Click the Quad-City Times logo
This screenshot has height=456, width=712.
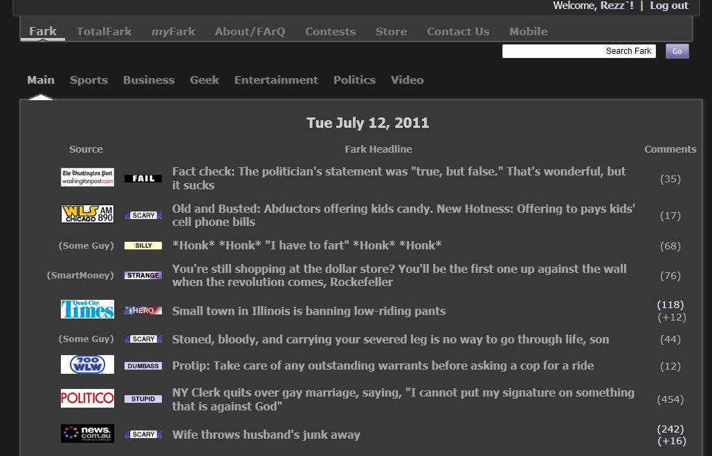click(x=87, y=310)
